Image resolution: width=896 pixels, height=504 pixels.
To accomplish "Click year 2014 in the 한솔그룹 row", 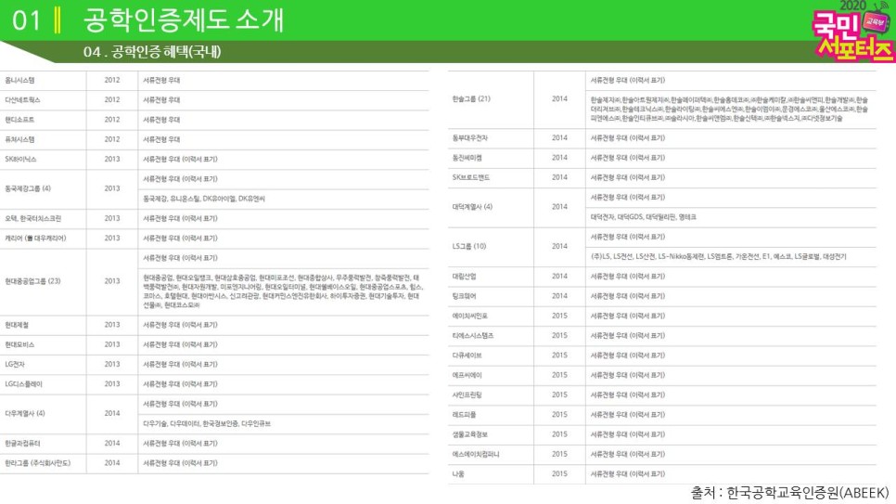I will [x=559, y=98].
